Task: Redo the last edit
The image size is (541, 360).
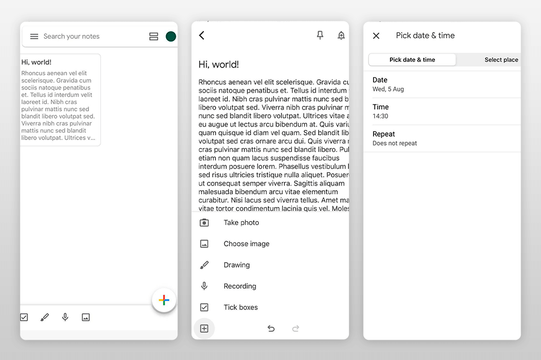Action: click(x=296, y=328)
